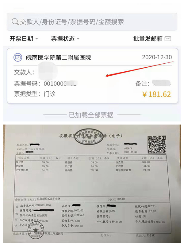
Task: Open the hospital receipt photo
Action: [x=92, y=184]
